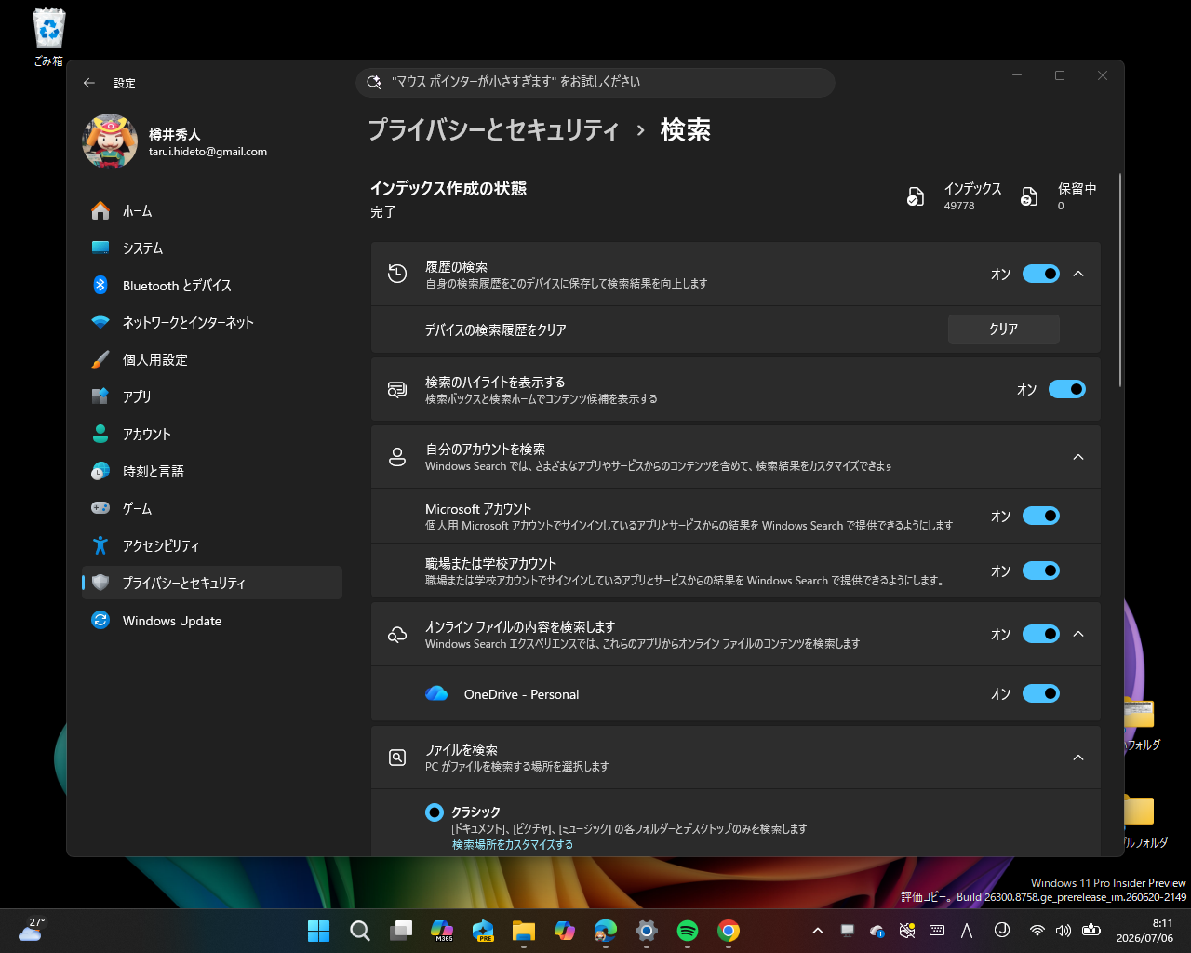Collapse the オンライン ファイル section chevron

pos(1078,634)
